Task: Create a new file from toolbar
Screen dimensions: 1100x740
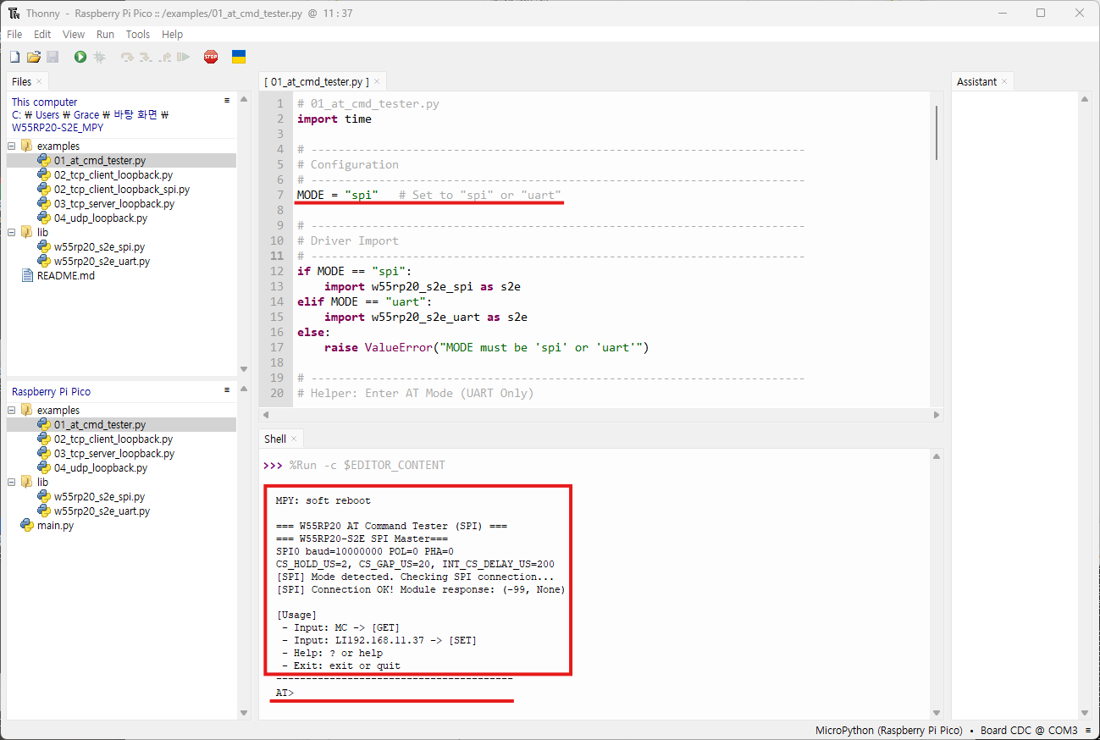Action: point(14,57)
